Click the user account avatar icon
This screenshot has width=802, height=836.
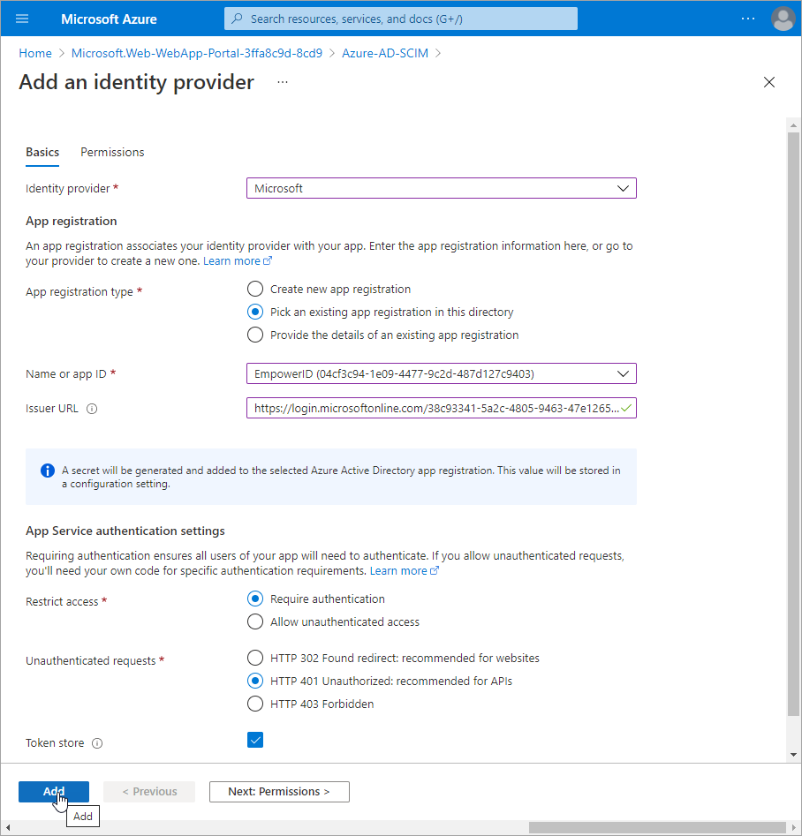[x=783, y=19]
